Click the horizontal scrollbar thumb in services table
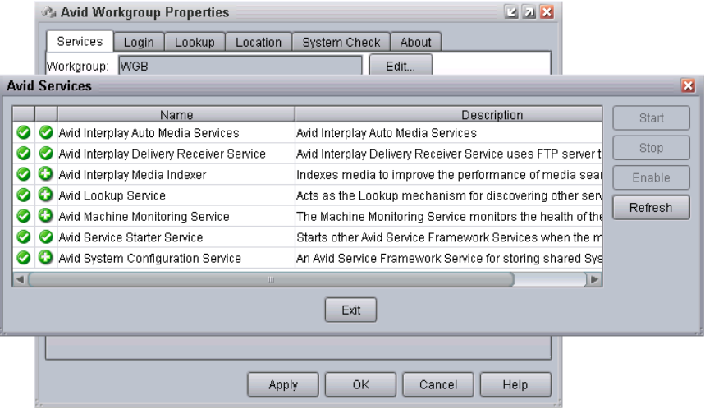This screenshot has height=409, width=705. tap(271, 279)
